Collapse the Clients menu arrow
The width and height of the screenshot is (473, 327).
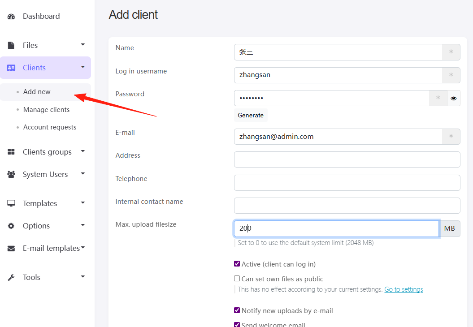[82, 67]
